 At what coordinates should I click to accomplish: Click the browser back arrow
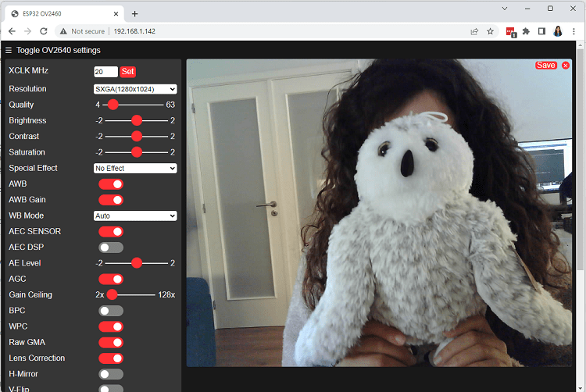12,31
